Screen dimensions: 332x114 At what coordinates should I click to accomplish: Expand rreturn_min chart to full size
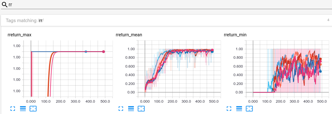[x=229, y=109]
